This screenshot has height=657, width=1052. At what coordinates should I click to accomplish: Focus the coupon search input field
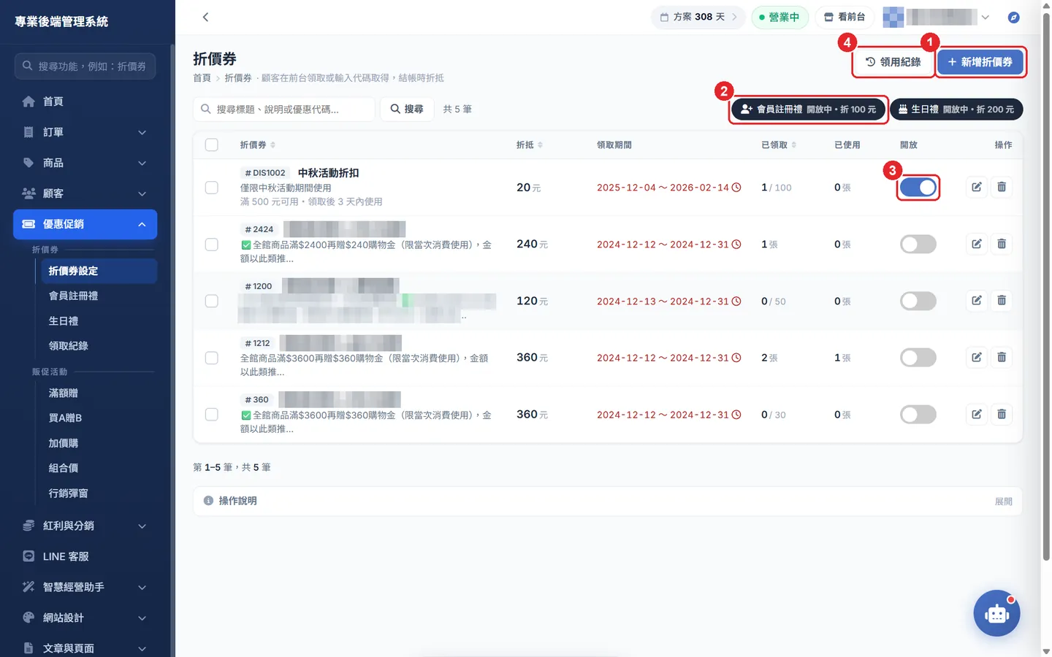284,109
